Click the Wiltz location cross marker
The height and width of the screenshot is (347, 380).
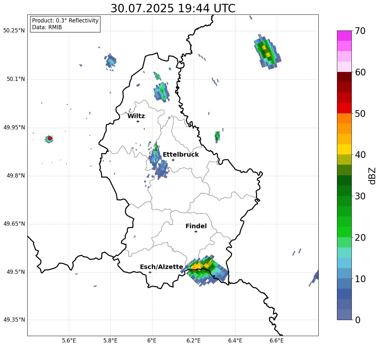[x=138, y=121]
